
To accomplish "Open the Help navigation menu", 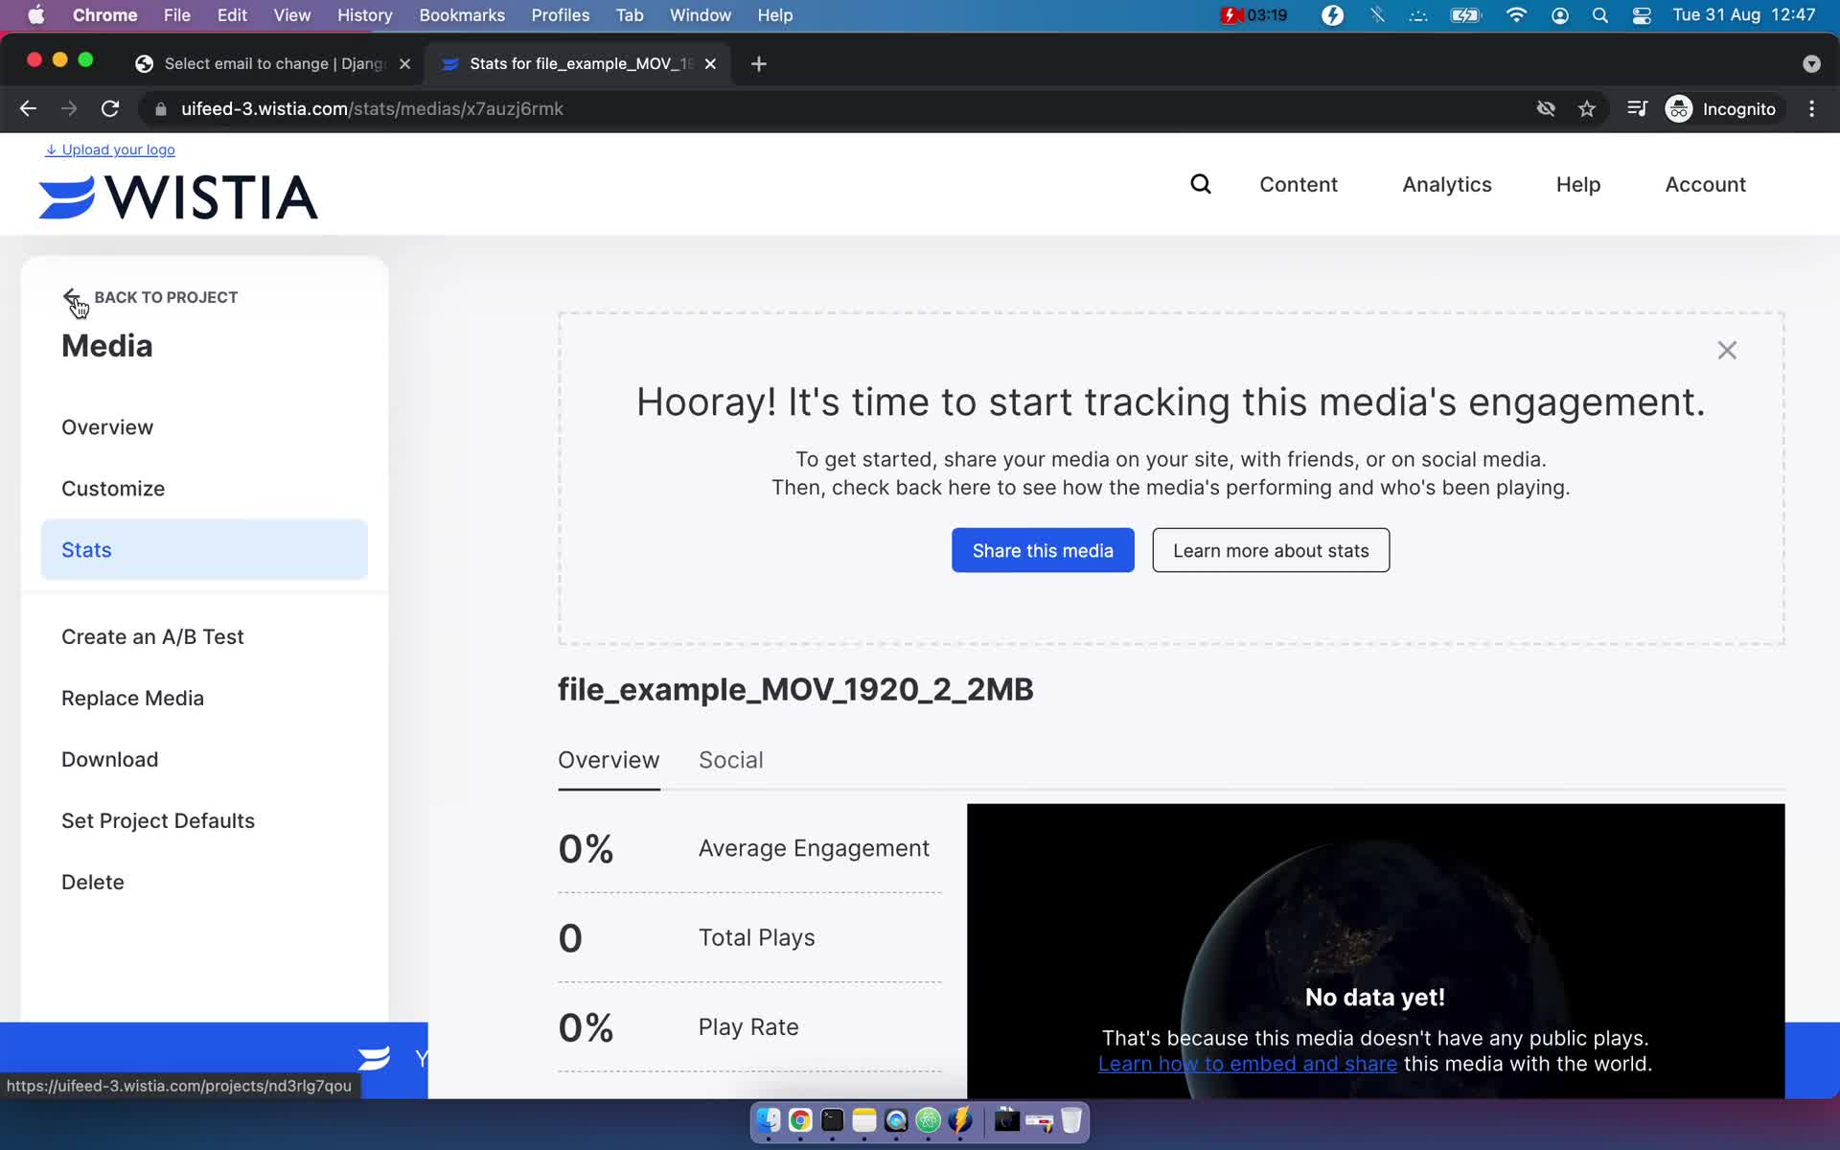I will coord(1577,184).
